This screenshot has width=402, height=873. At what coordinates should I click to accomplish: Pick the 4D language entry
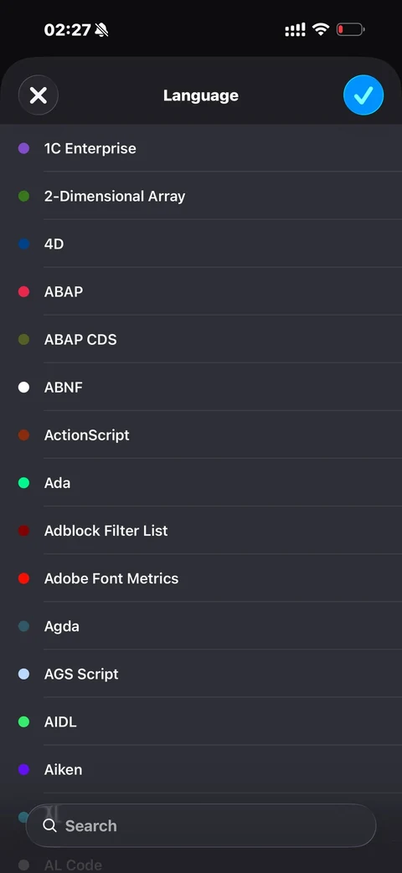coord(201,244)
